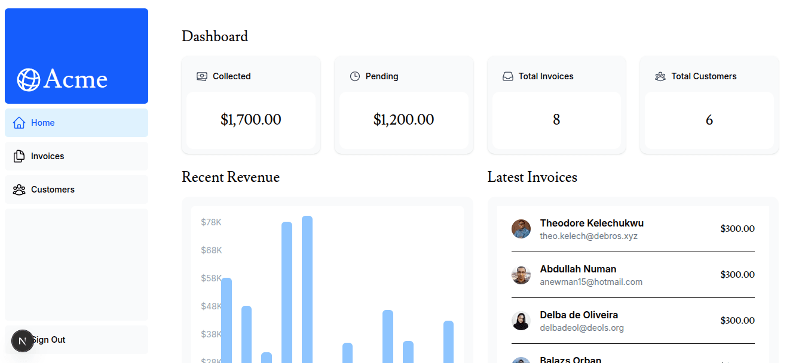Click the name Theodore Kelechukwu
Screen dimensions: 805x363
(592, 224)
